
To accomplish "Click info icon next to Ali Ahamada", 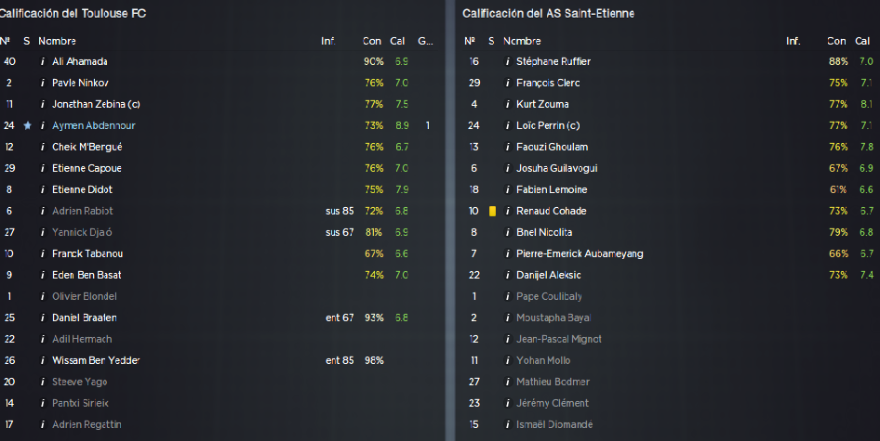I will 43,61.
